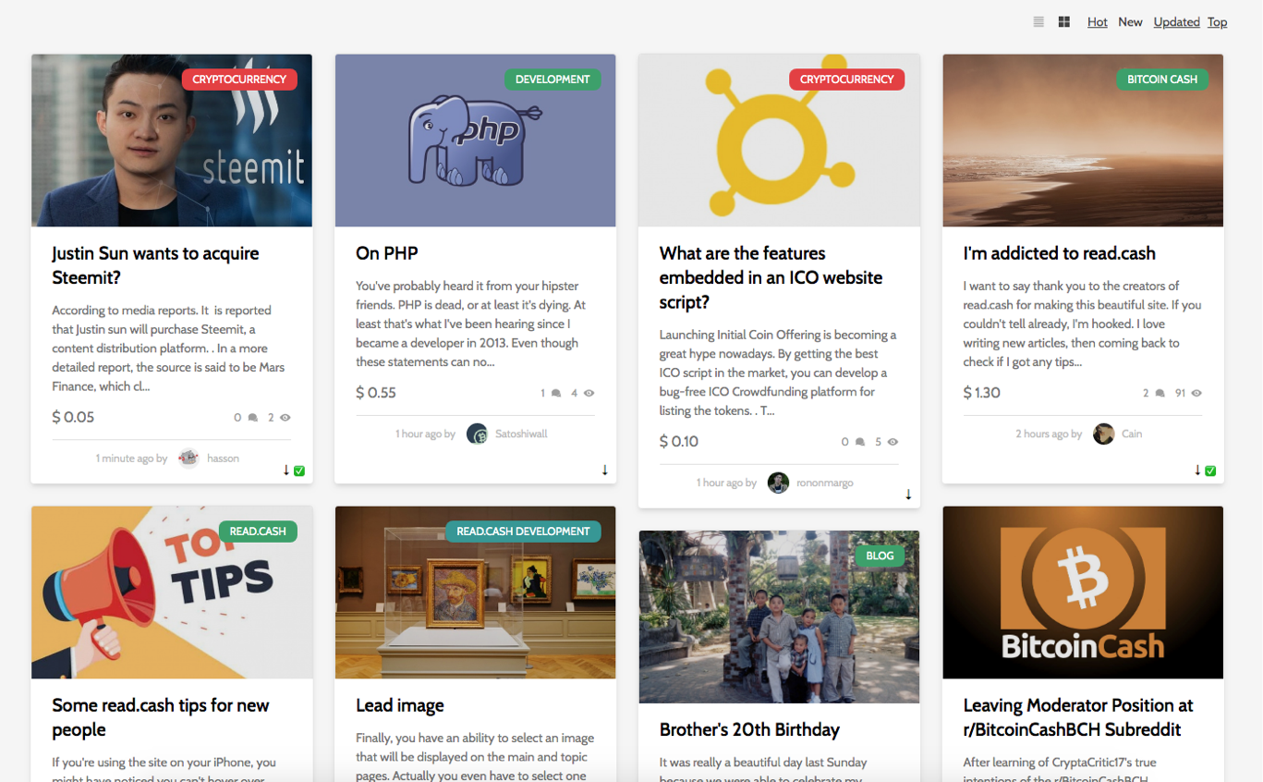This screenshot has height=782, width=1263.
Task: Open the 'On PHP' article title
Action: 387,253
